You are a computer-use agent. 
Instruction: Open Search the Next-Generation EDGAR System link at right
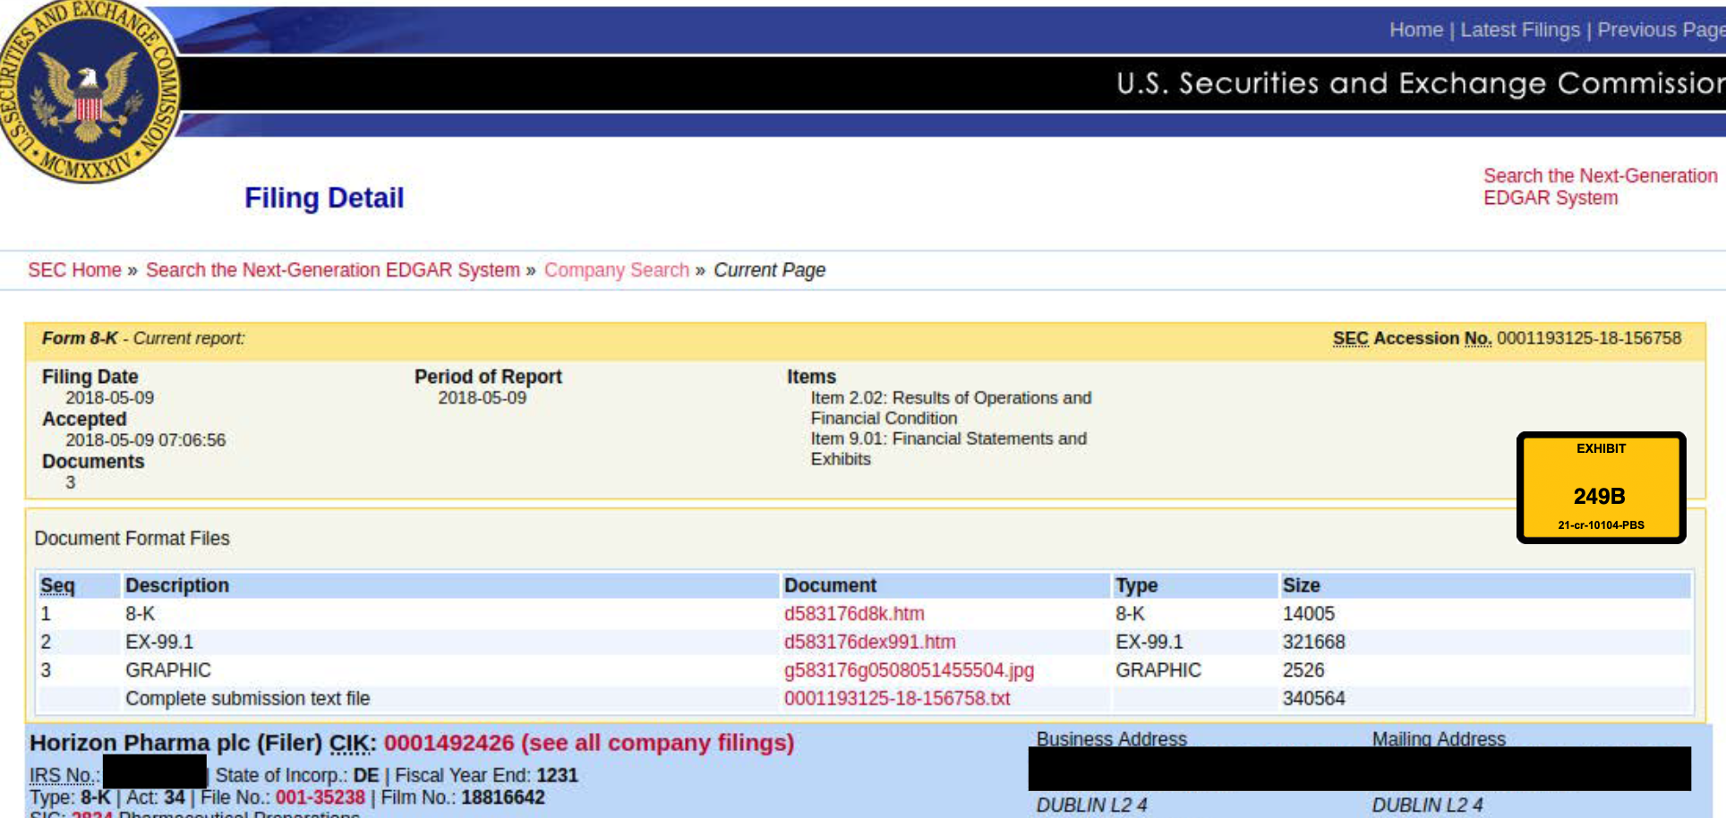1599,187
